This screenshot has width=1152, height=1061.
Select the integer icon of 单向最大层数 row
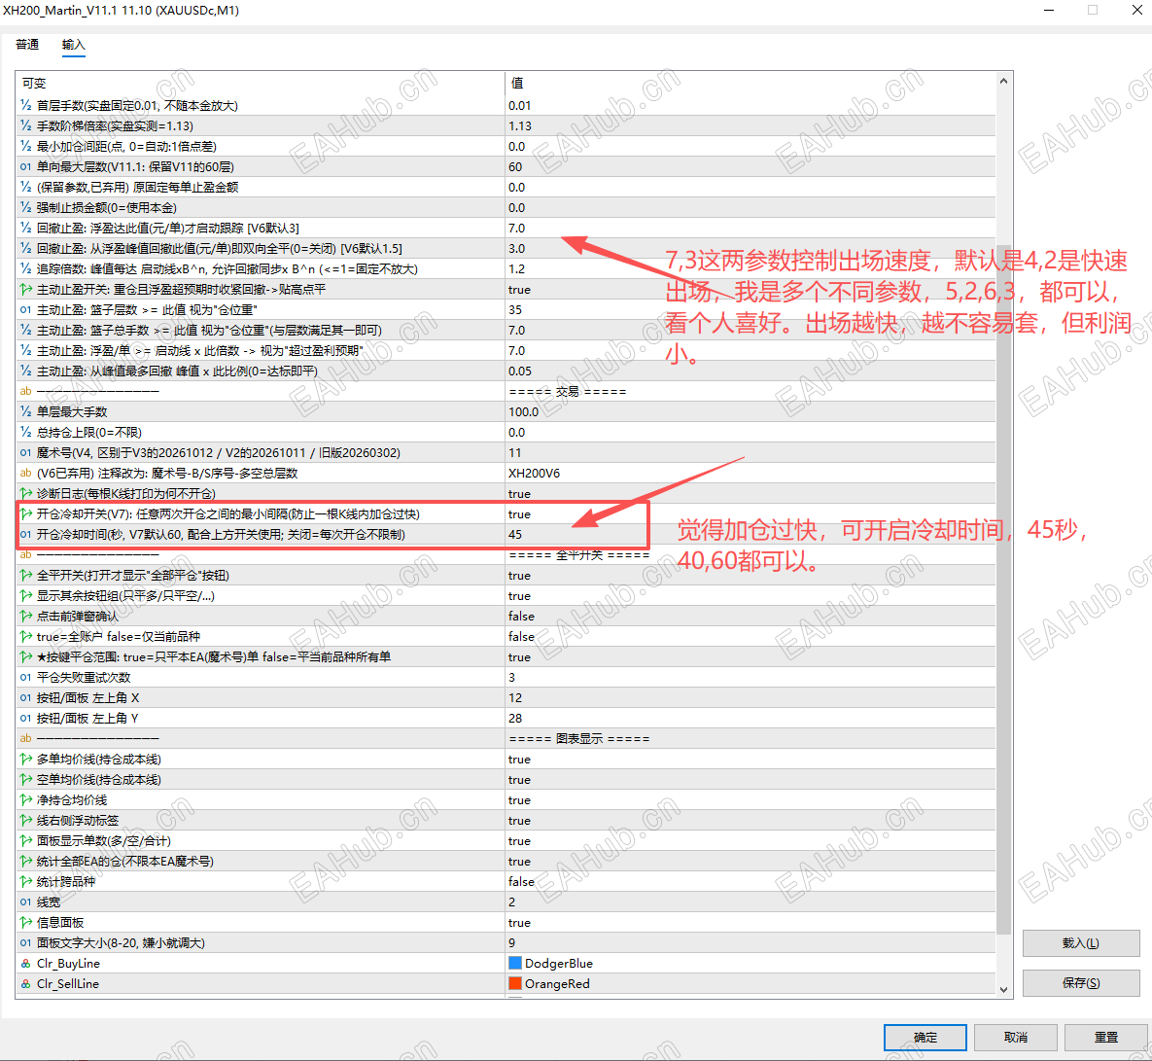click(x=25, y=167)
